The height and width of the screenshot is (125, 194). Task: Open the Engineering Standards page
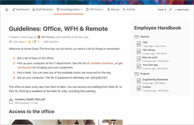tap(156, 80)
